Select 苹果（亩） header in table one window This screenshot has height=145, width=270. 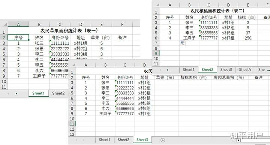pos(101,37)
